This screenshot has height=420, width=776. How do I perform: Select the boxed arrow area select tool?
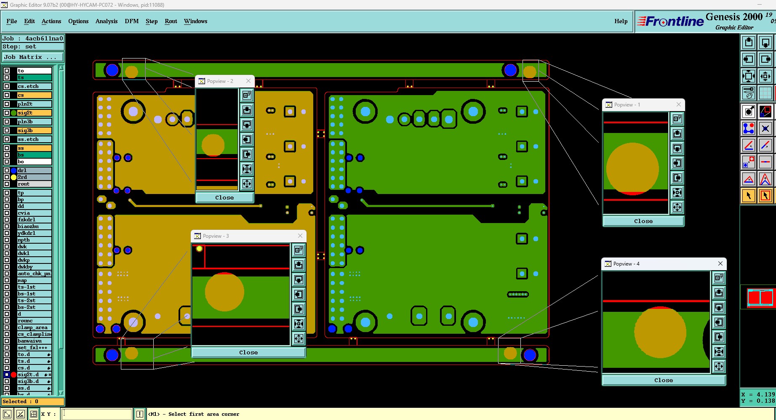[x=765, y=196]
